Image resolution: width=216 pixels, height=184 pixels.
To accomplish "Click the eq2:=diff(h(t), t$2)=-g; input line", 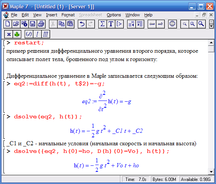I will [59, 84].
